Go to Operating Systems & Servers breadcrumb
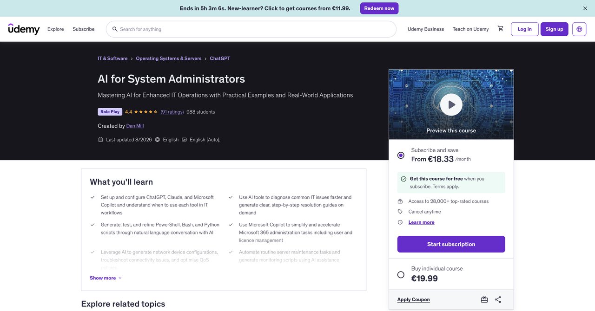Screen dimensions: 595x311 [169, 58]
